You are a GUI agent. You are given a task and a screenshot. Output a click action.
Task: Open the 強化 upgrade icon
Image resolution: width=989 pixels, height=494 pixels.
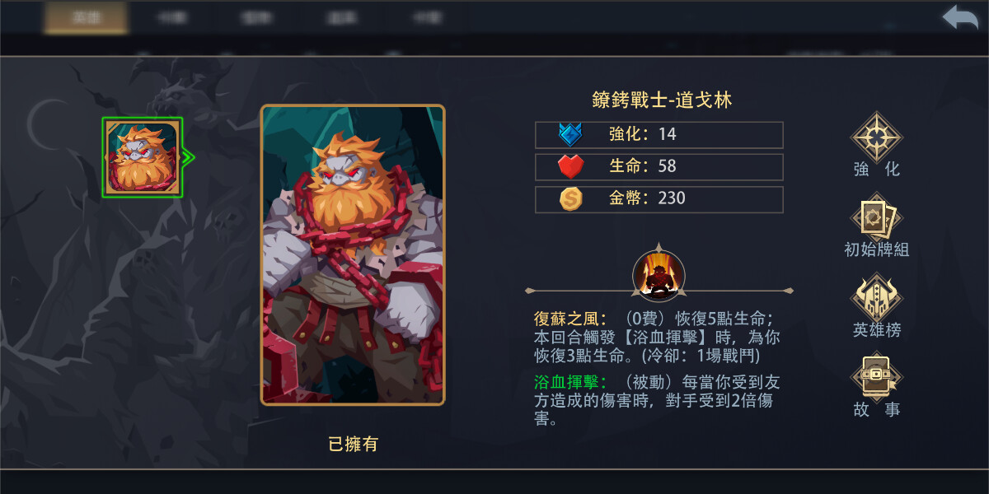[x=877, y=137]
